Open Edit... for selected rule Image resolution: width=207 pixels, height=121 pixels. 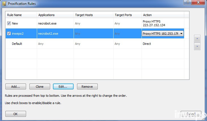[x=63, y=87]
